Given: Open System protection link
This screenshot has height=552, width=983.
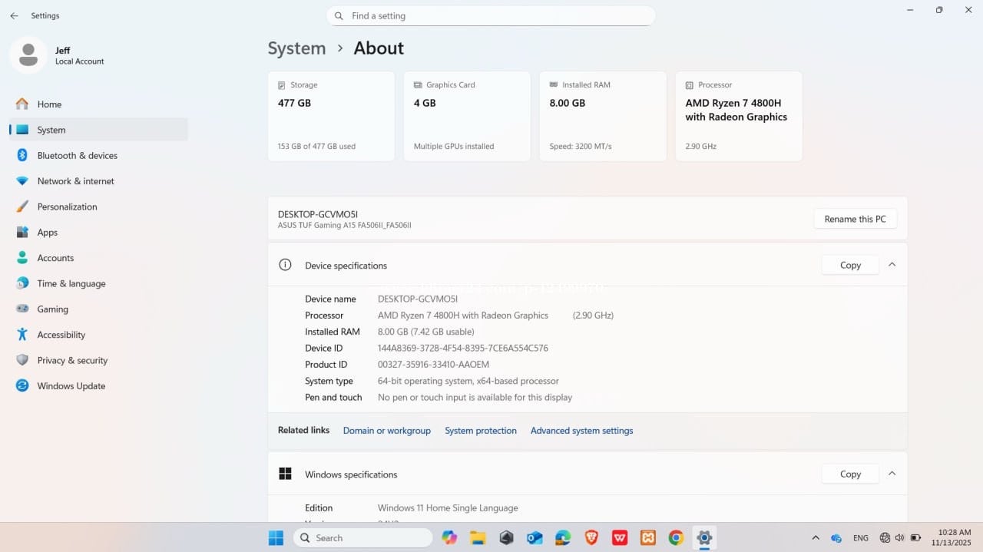Looking at the screenshot, I should click(x=481, y=431).
